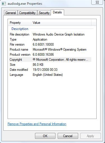Image resolution: width=105 pixels, height=143 pixels.
Task: Click the 86.0 KB size value
Action: tap(38, 65)
